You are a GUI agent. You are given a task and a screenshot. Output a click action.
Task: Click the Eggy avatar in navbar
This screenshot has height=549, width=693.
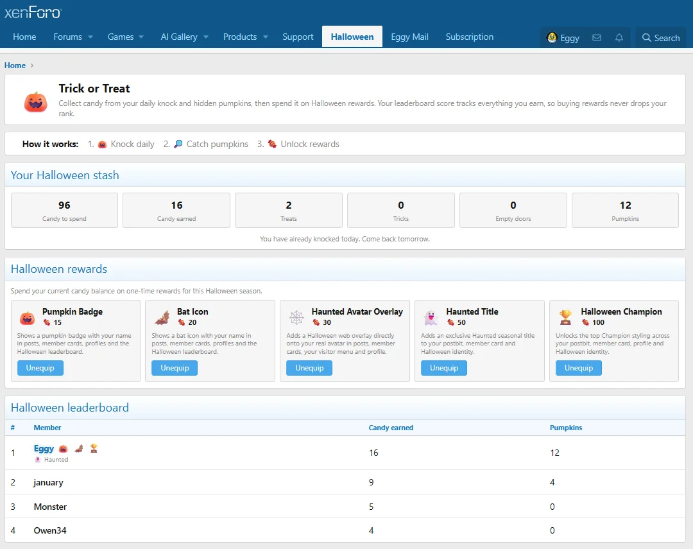pyautogui.click(x=552, y=38)
